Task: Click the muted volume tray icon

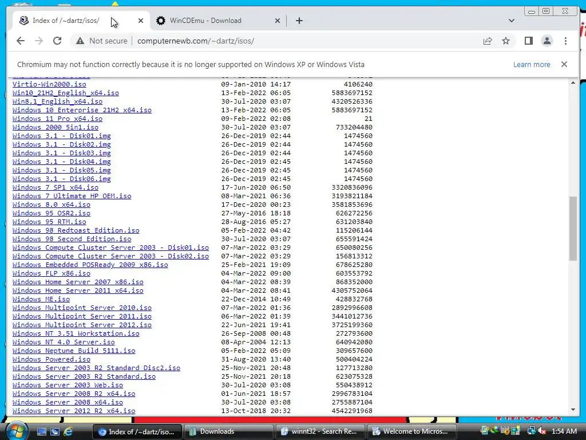Action: pos(541,431)
